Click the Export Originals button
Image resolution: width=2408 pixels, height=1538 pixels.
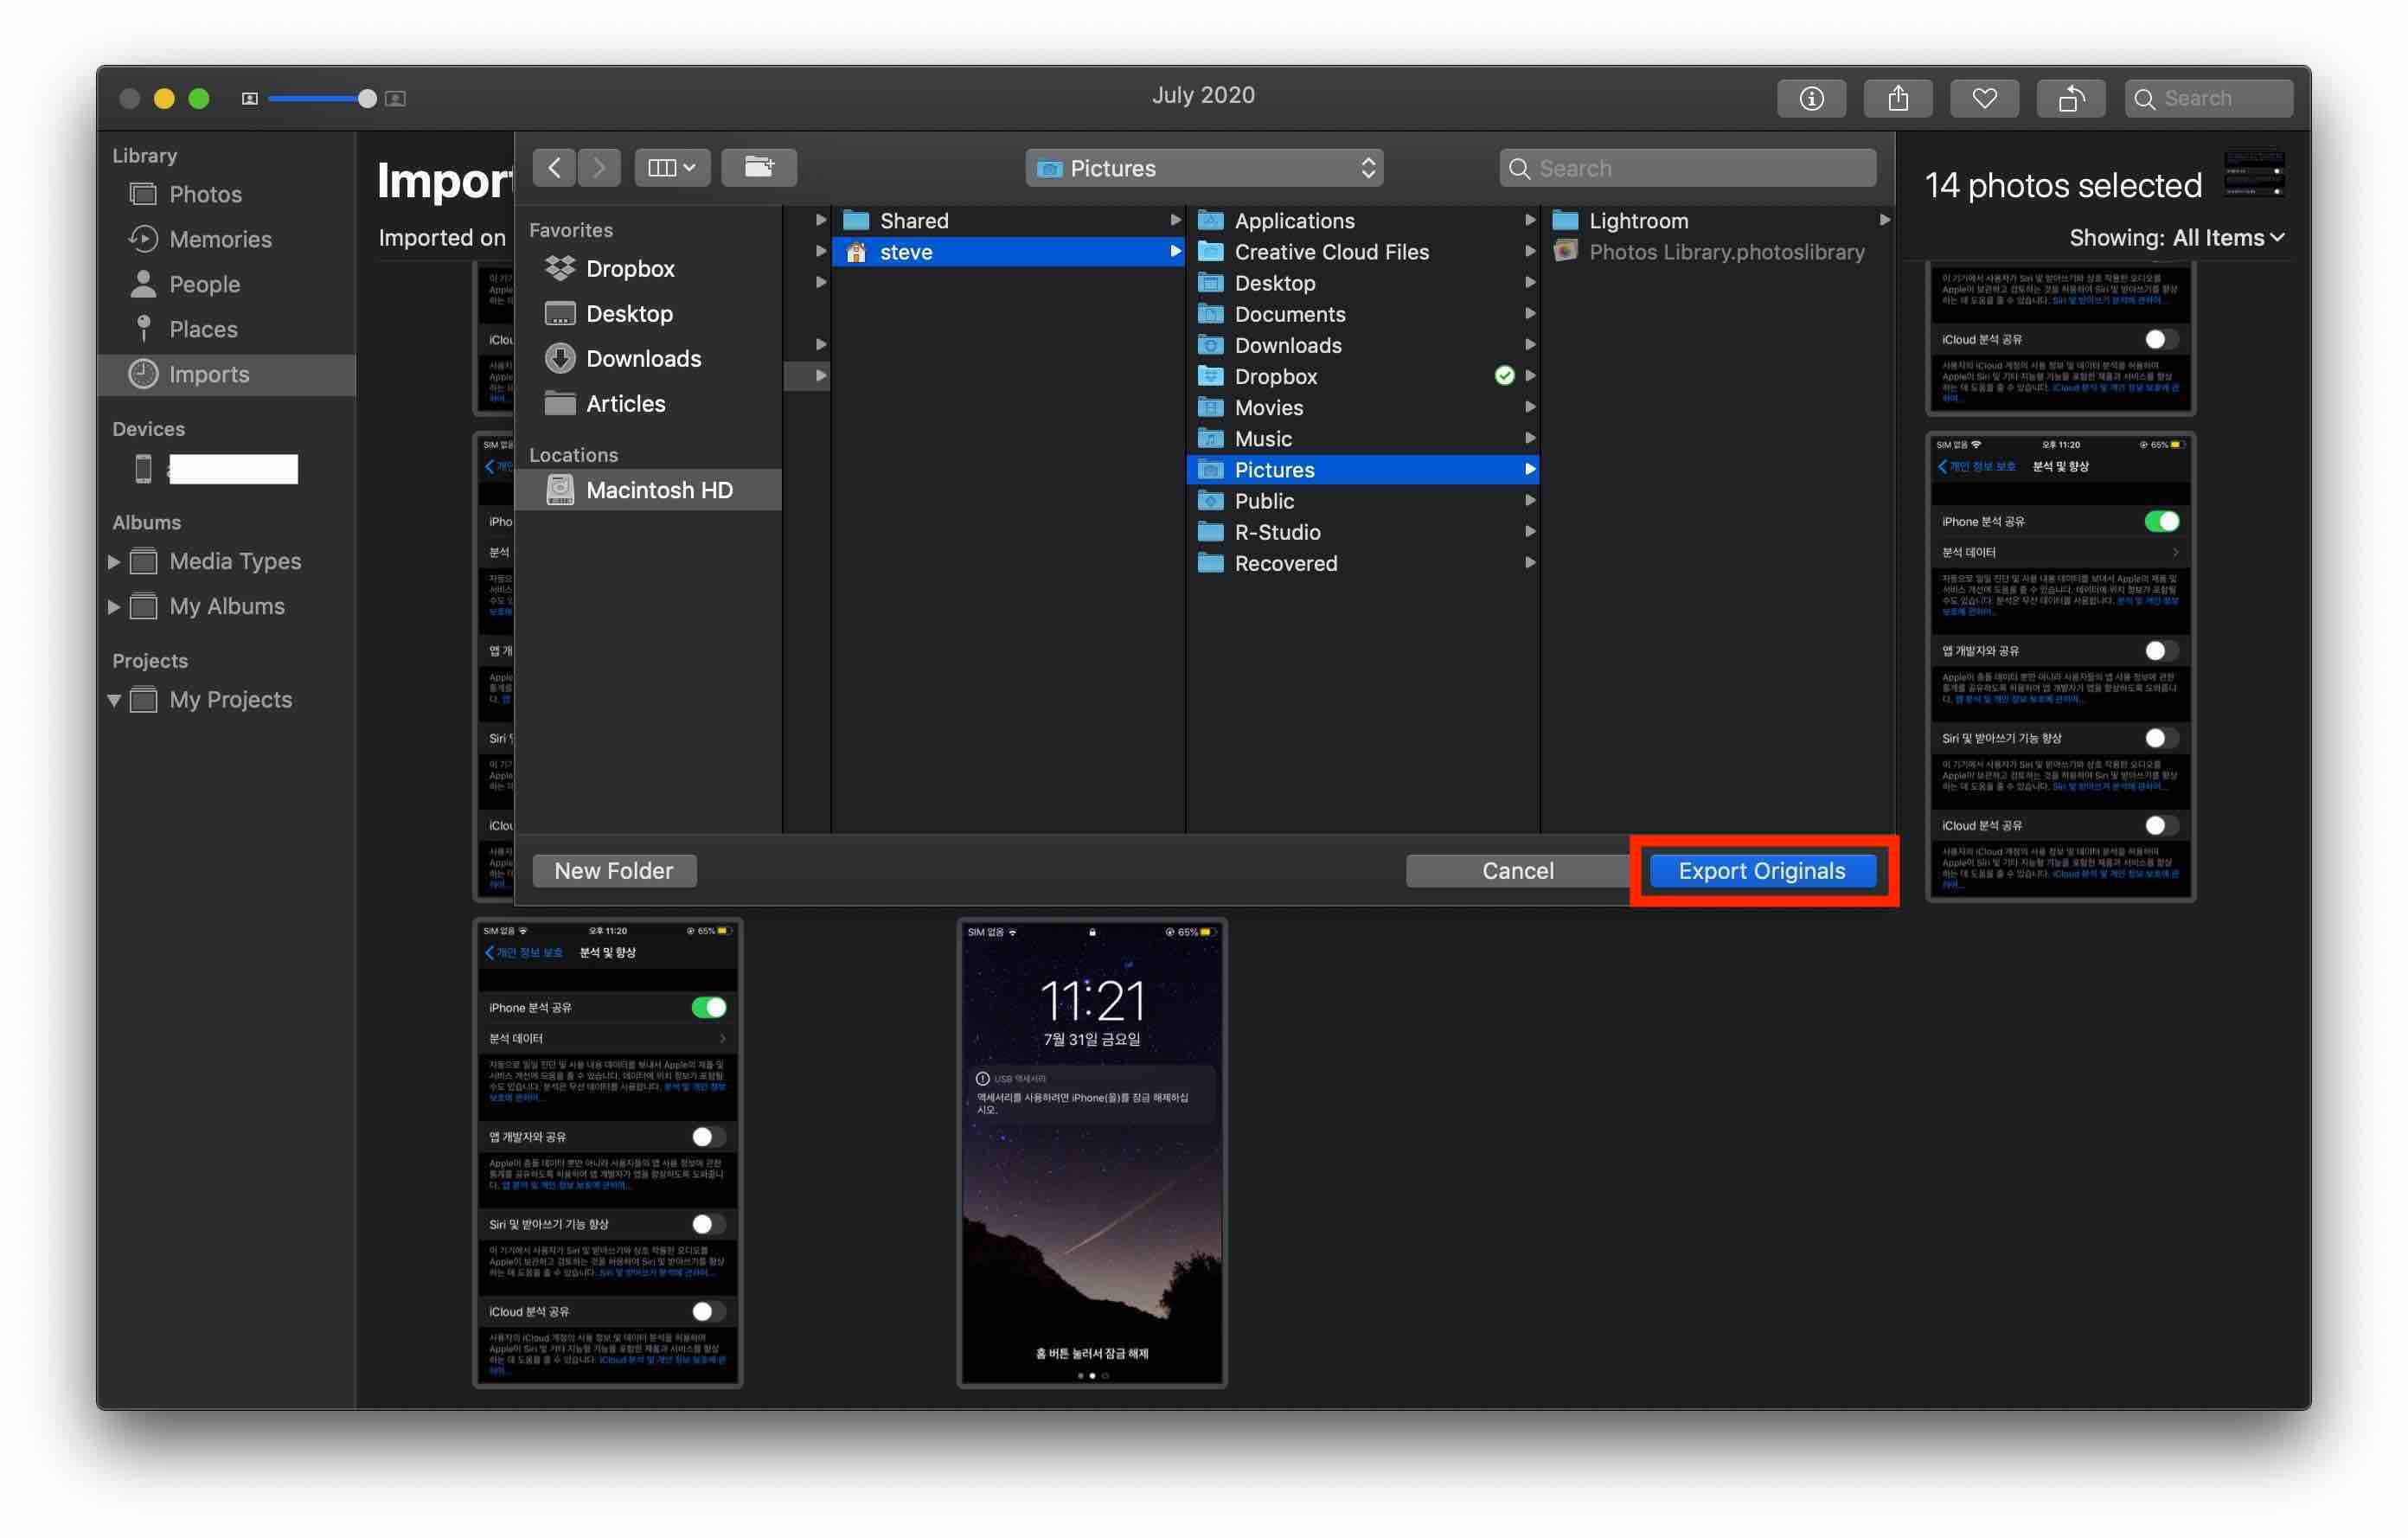tap(1761, 870)
